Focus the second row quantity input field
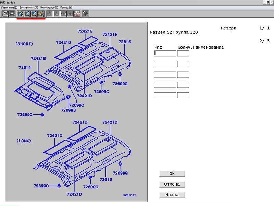 [183, 64]
